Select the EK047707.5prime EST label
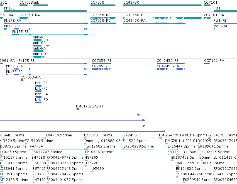237x184 pixels. tap(47, 152)
